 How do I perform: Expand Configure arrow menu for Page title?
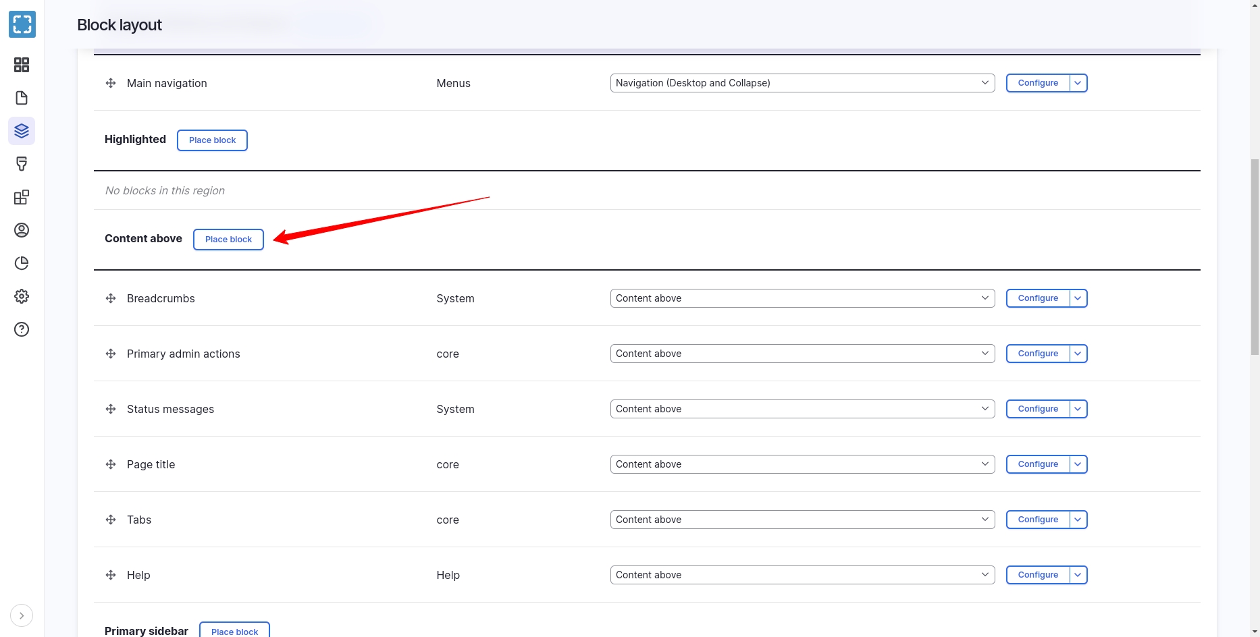click(1078, 464)
